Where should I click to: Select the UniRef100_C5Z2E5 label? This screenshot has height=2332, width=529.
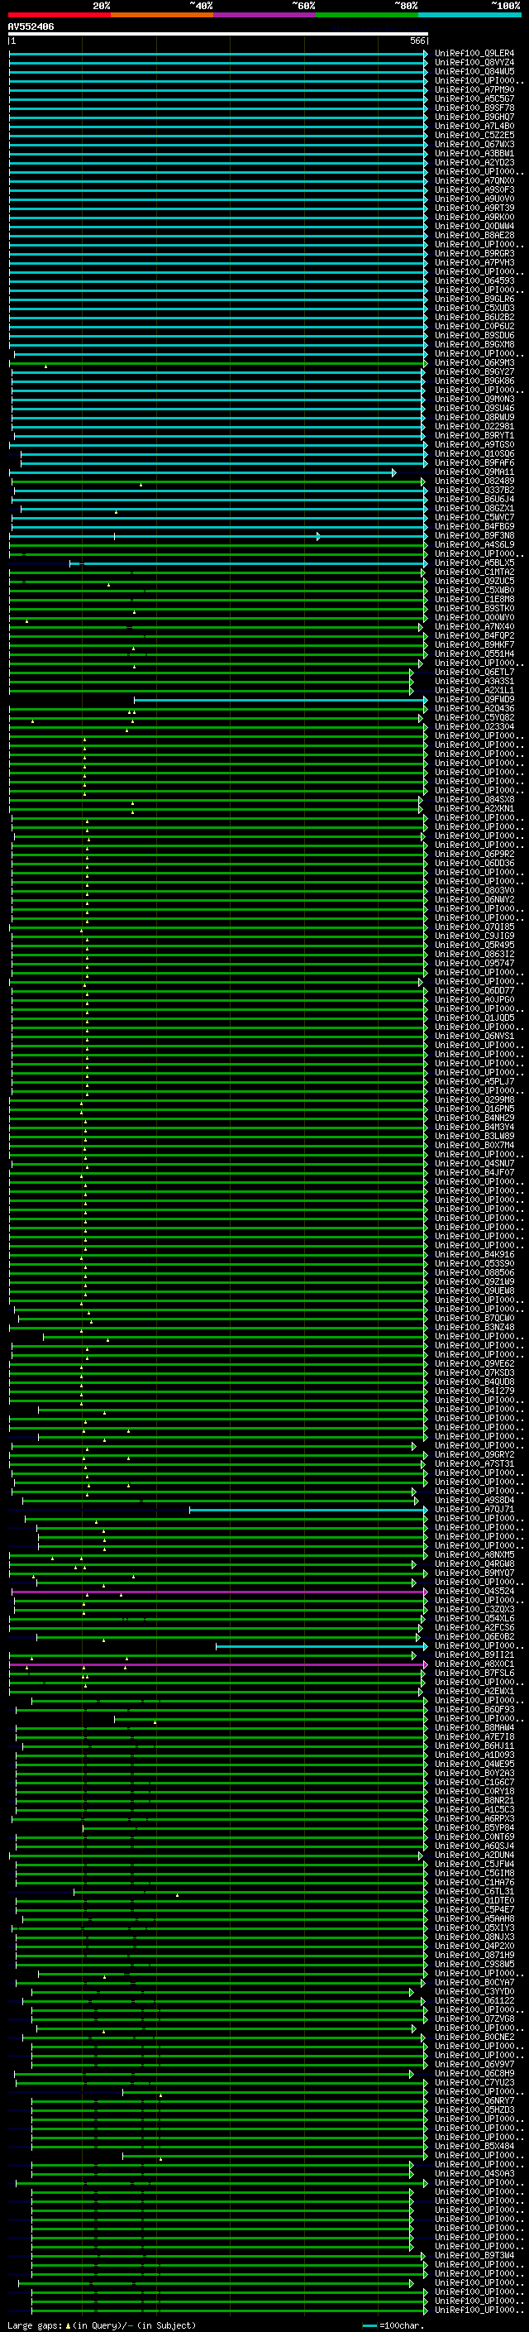(474, 135)
